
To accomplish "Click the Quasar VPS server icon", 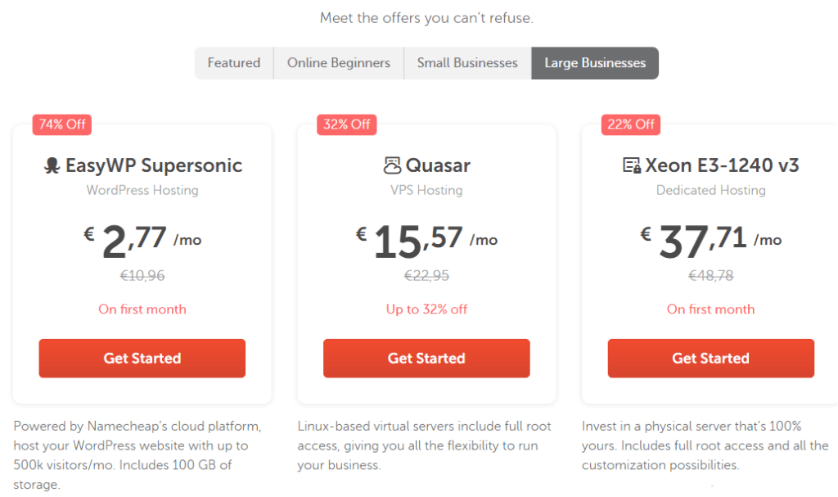I will click(392, 165).
